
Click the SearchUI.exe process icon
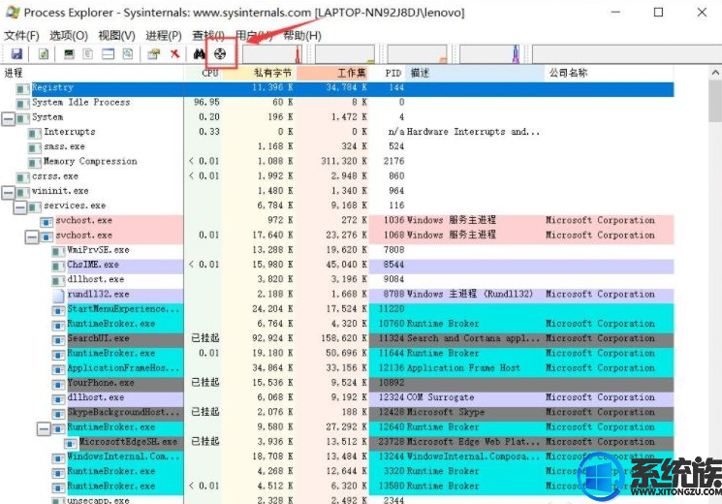(58, 340)
